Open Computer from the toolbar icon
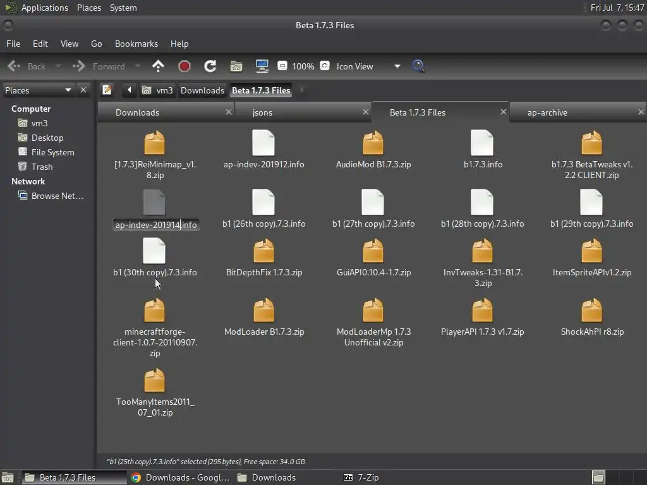Viewport: 647px width, 485px height. click(262, 66)
